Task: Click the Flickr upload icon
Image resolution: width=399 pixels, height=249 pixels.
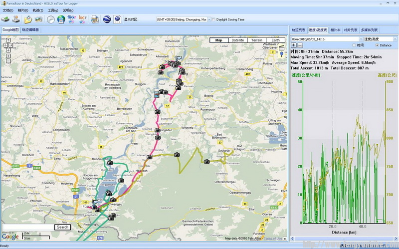Action: click(72, 19)
